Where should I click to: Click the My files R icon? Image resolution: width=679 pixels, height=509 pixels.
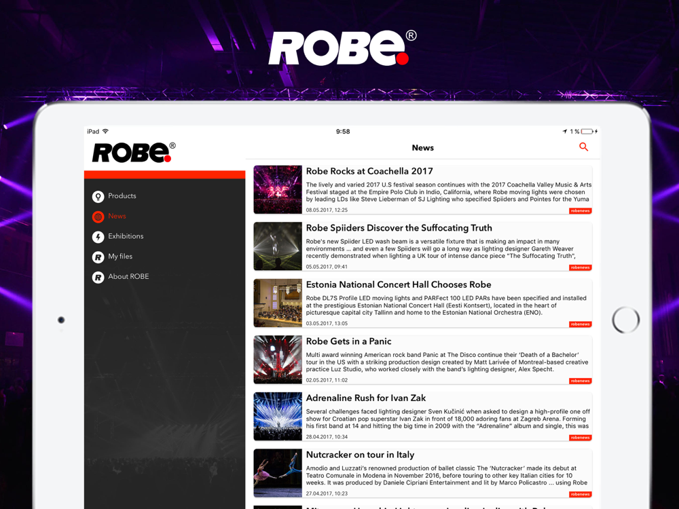coord(98,257)
